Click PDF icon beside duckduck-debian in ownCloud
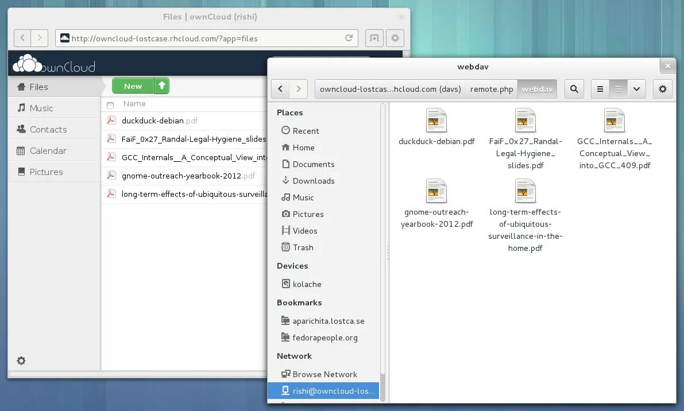 click(x=111, y=121)
